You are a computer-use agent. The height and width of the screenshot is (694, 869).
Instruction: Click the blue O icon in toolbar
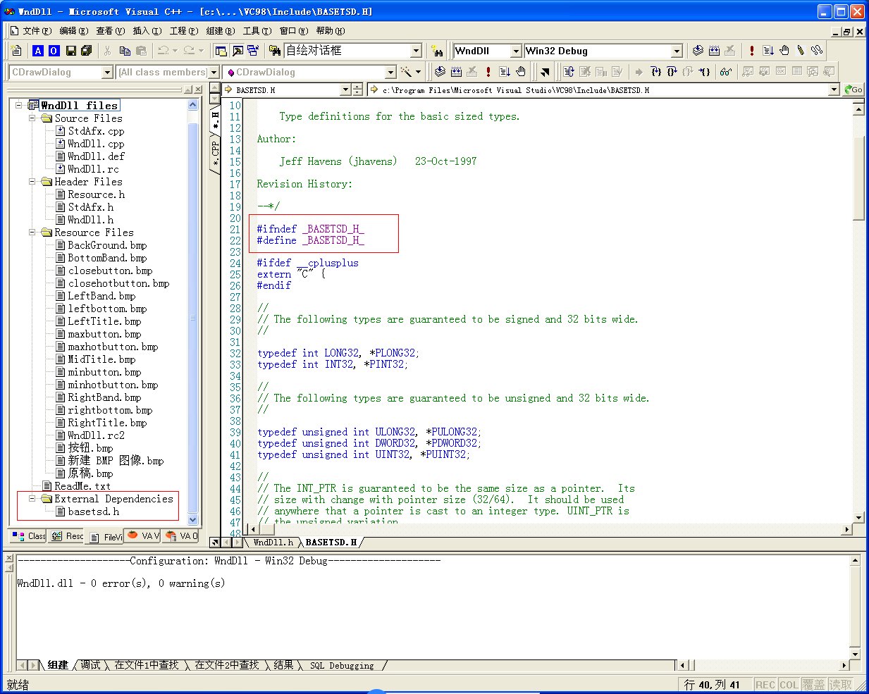[54, 51]
